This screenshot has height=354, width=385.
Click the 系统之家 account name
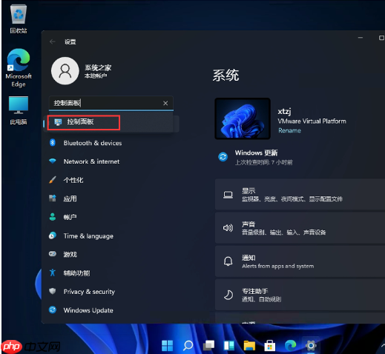[98, 67]
